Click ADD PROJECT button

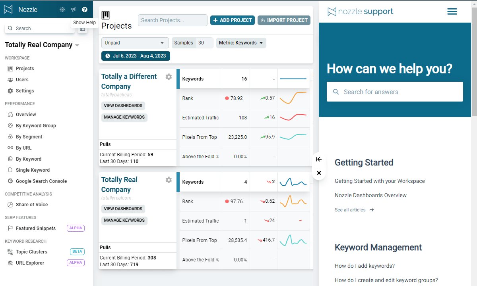233,20
